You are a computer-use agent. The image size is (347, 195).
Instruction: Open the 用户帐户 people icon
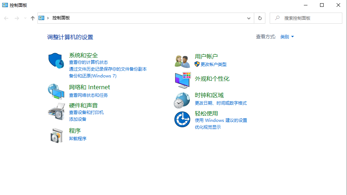click(182, 61)
